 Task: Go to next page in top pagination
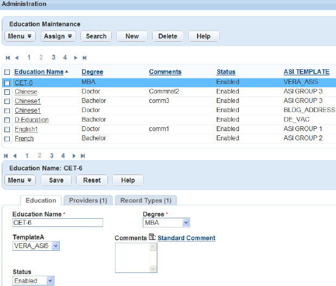click(75, 58)
